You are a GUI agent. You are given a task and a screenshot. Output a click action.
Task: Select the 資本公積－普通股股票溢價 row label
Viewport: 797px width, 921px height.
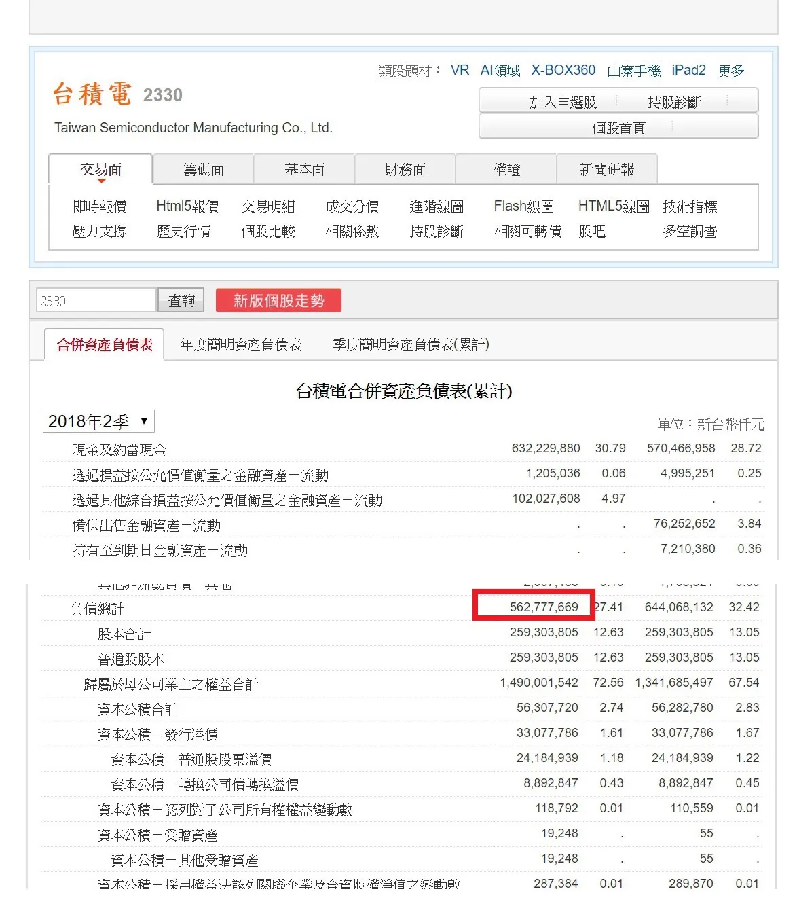point(191,759)
